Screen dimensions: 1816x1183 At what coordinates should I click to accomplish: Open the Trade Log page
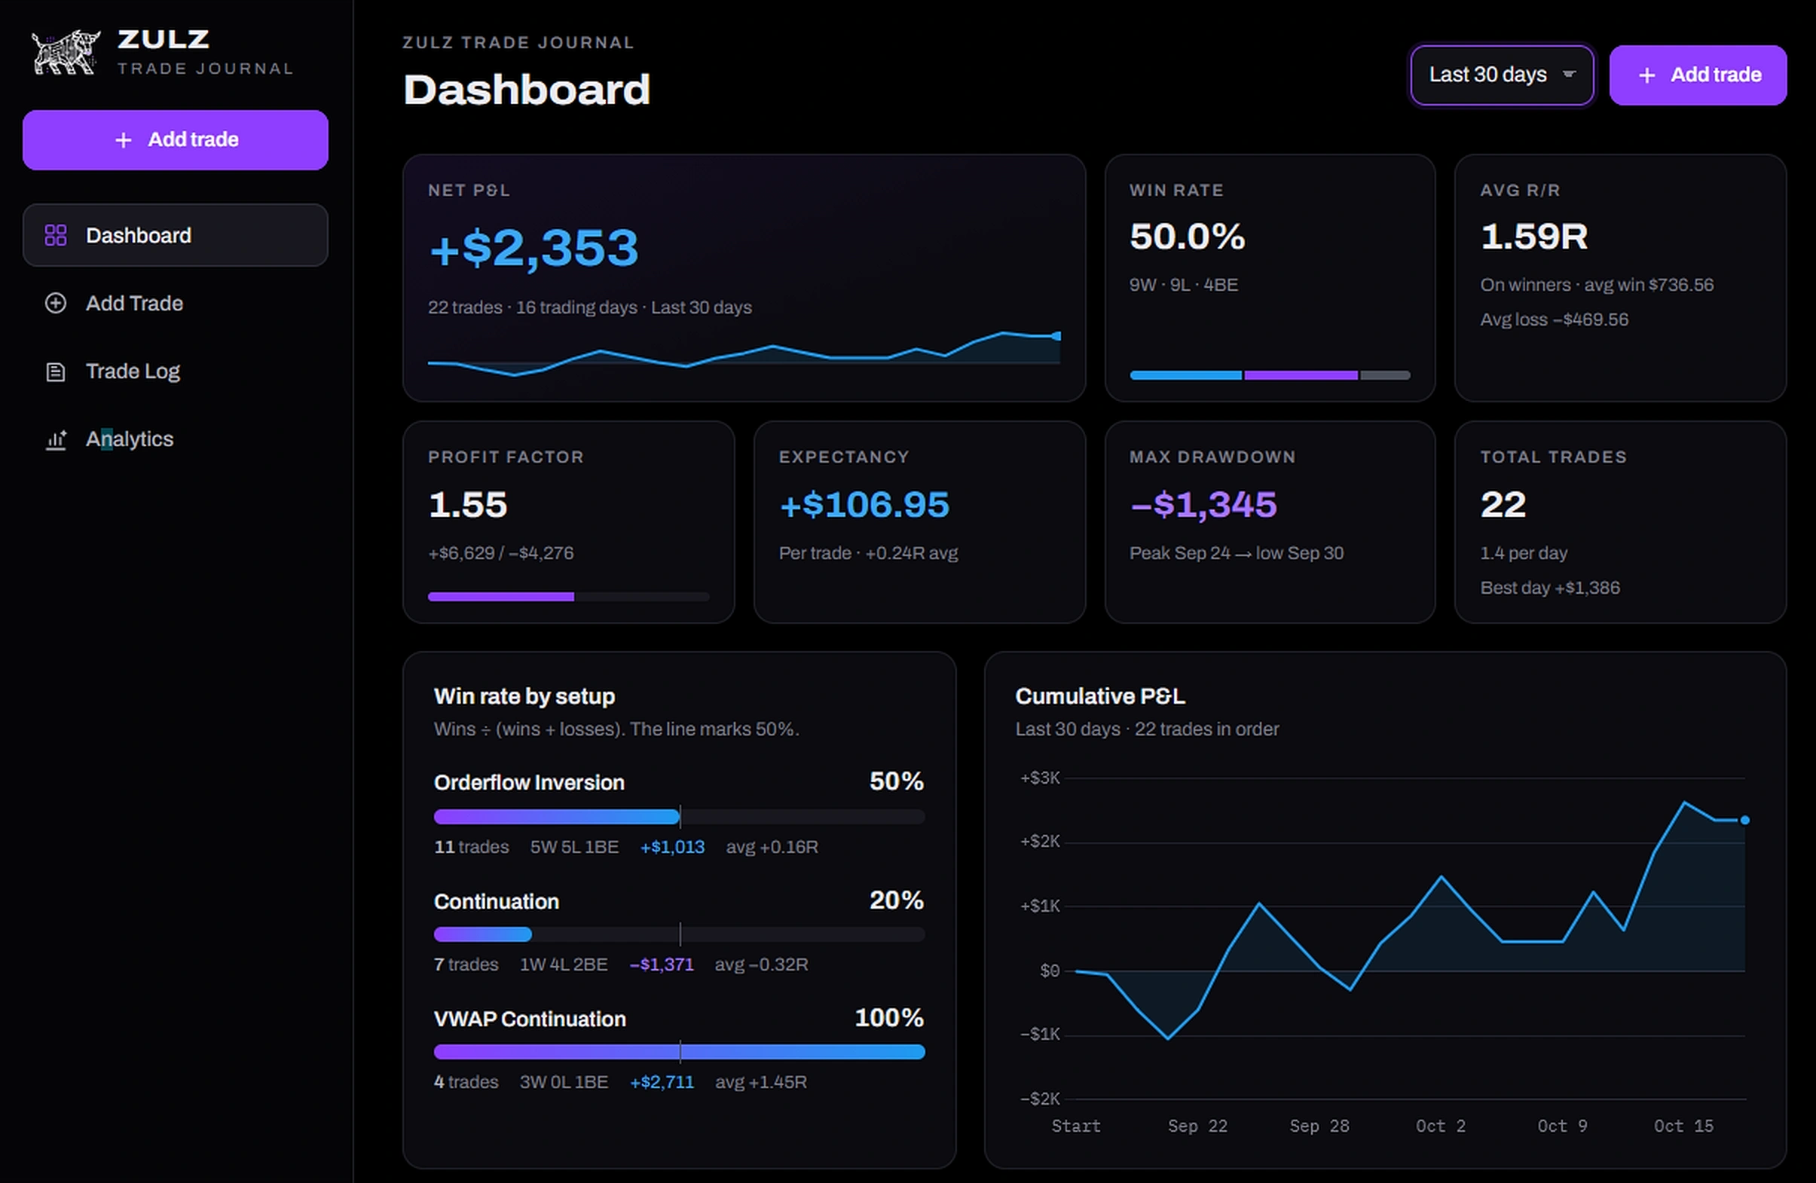tap(176, 371)
